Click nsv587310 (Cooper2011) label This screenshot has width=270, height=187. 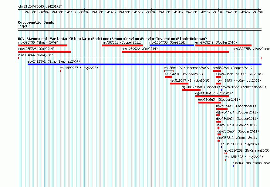pyautogui.click(x=237, y=125)
